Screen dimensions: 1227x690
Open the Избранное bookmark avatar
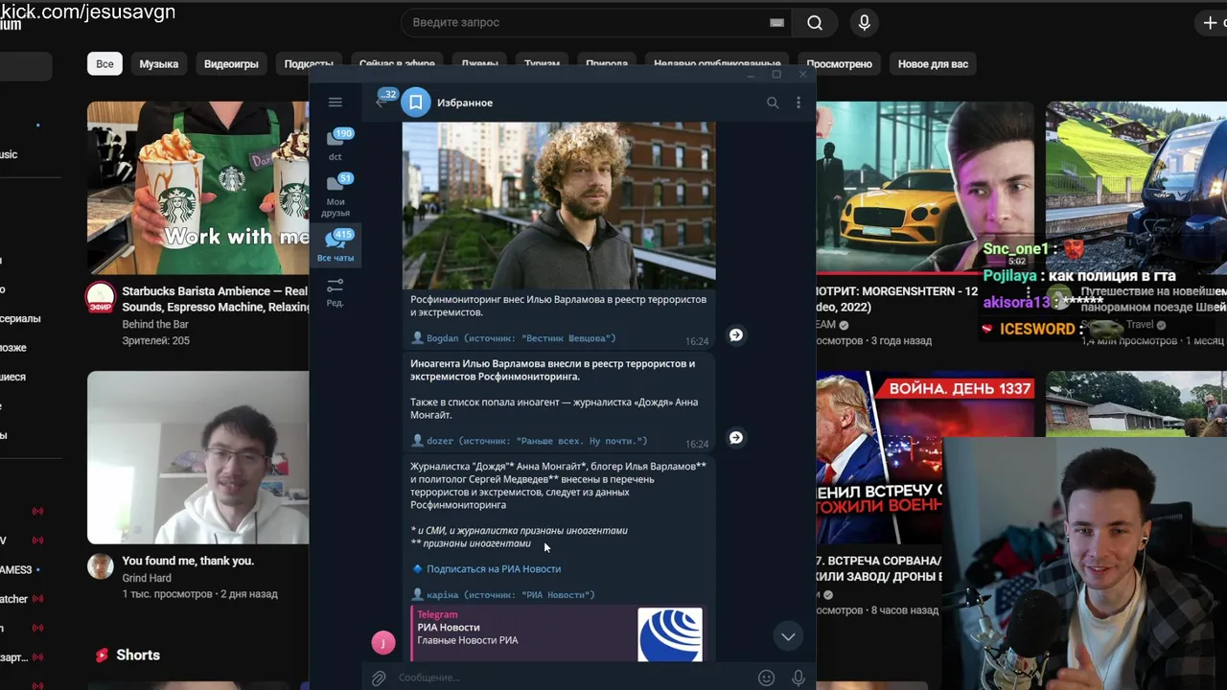[x=416, y=103]
